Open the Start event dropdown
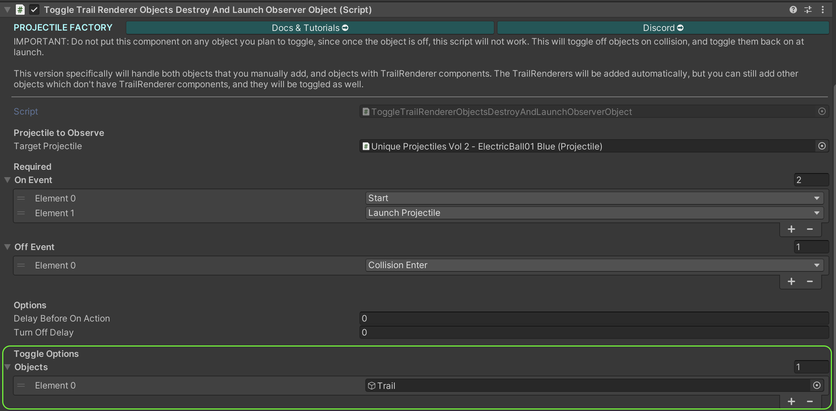 [x=594, y=198]
